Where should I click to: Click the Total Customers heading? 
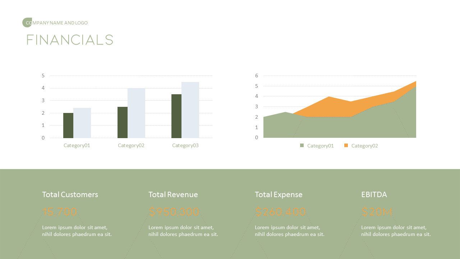(x=70, y=194)
